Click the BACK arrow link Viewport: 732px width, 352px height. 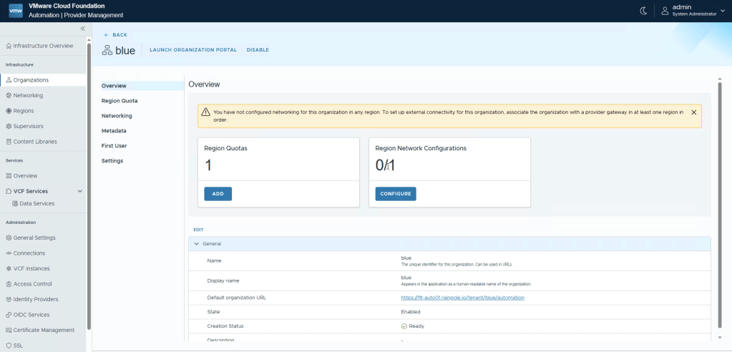pos(115,34)
